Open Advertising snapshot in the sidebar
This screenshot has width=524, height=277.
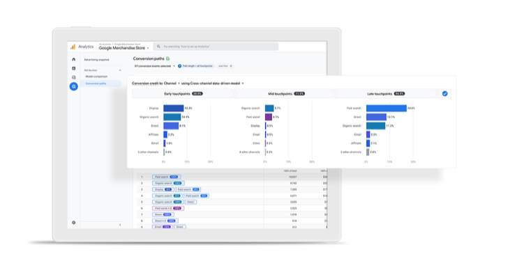coord(96,60)
